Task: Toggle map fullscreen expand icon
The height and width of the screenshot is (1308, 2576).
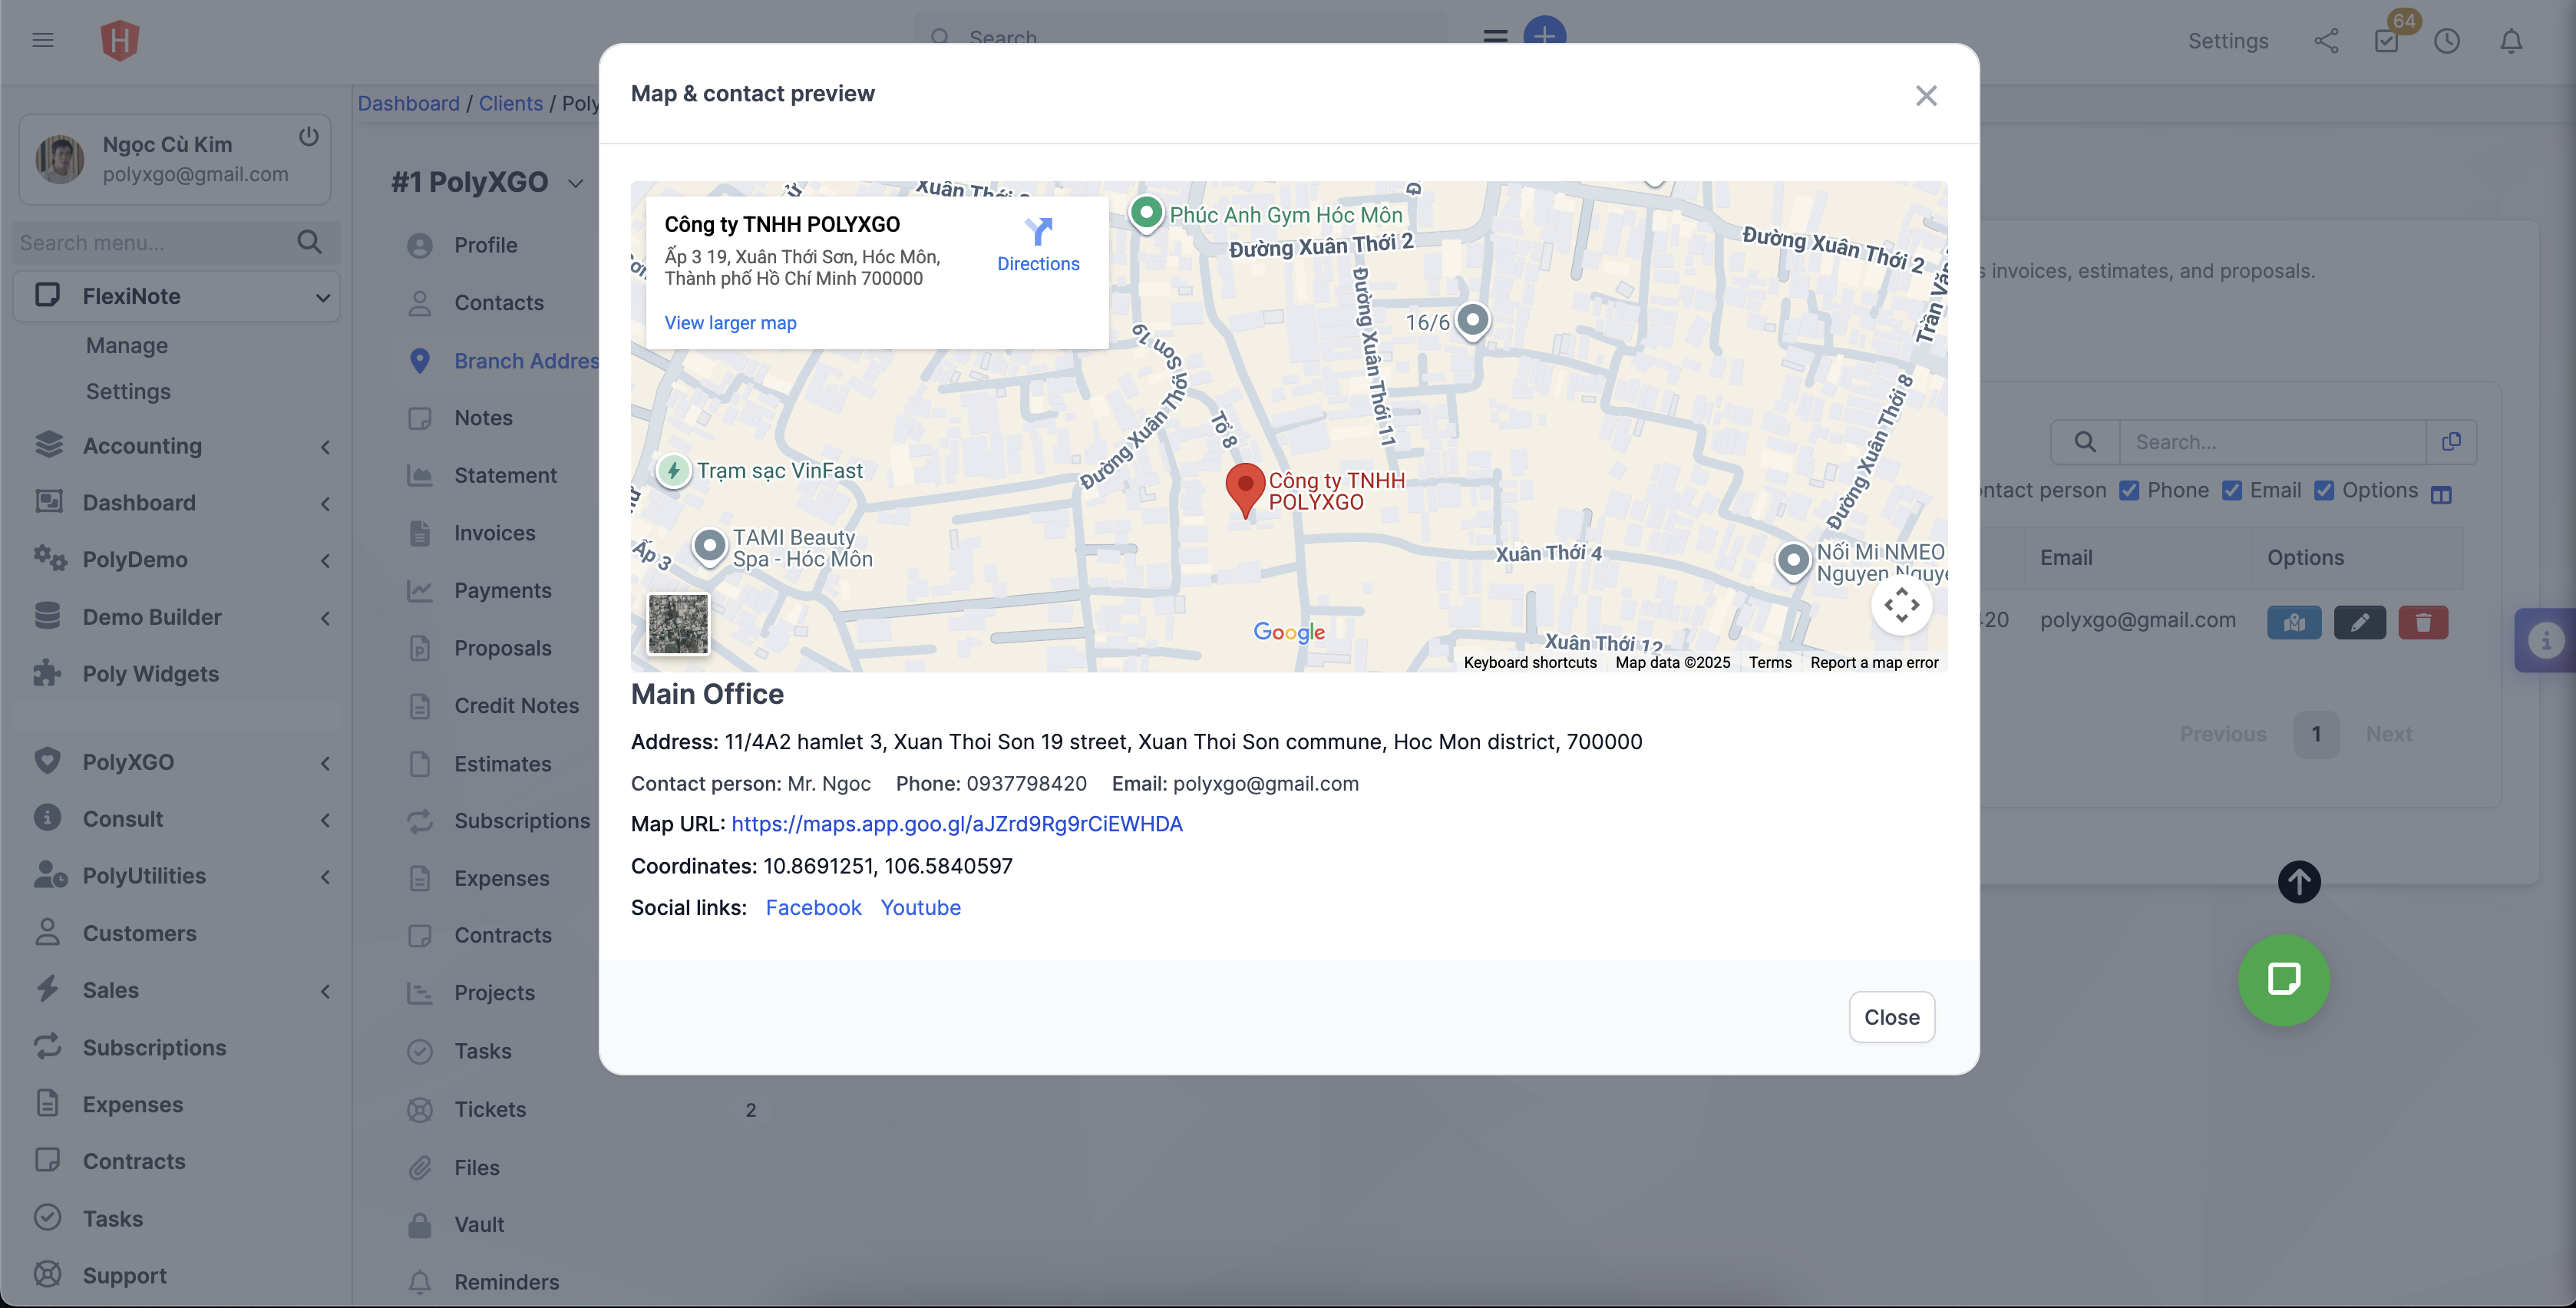Action: click(1901, 605)
